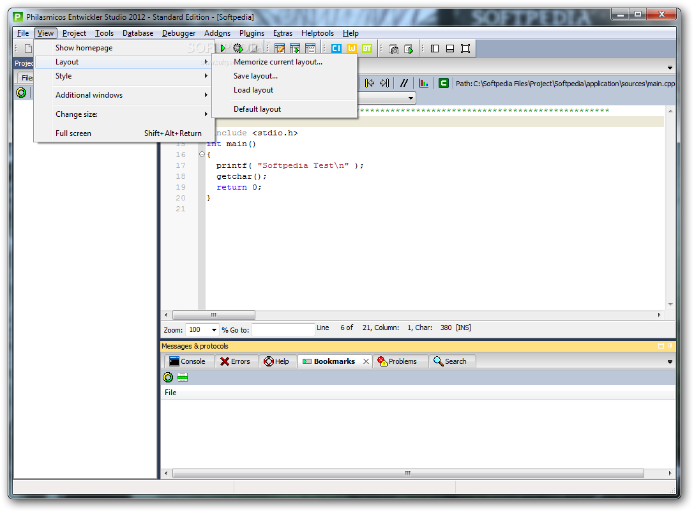Click refresh icon in Bookmarks toolbar
The width and height of the screenshot is (694, 512).
click(168, 377)
